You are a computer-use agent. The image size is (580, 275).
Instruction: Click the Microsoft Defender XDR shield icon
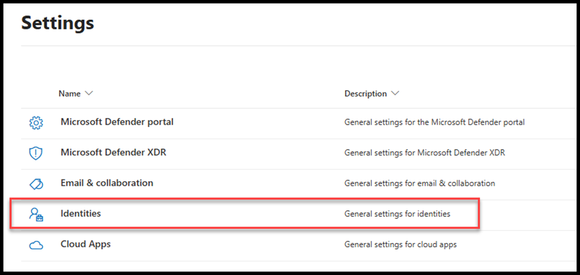coord(36,153)
